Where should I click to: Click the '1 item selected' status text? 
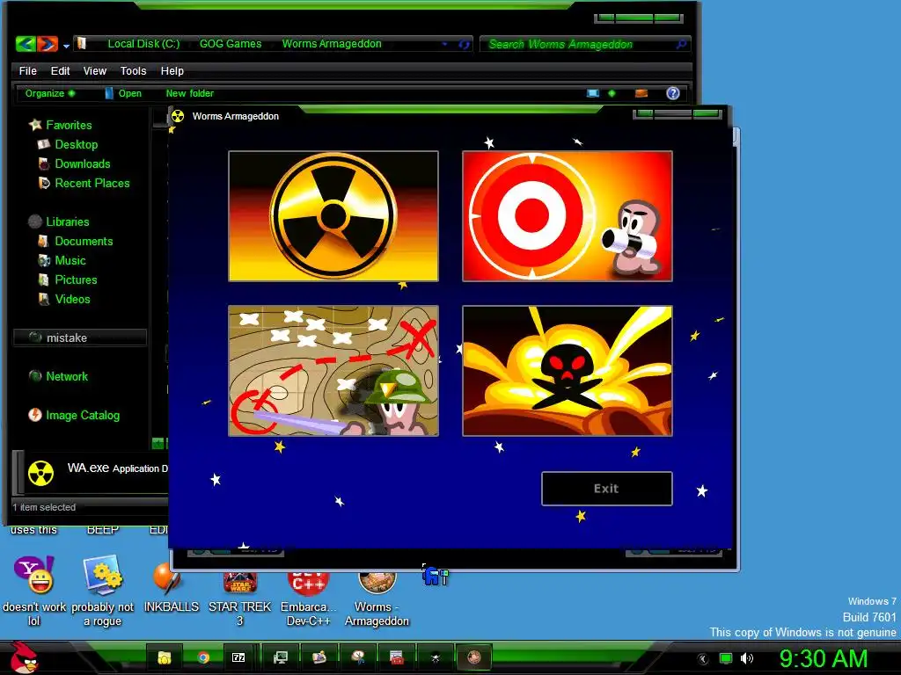pyautogui.click(x=44, y=507)
